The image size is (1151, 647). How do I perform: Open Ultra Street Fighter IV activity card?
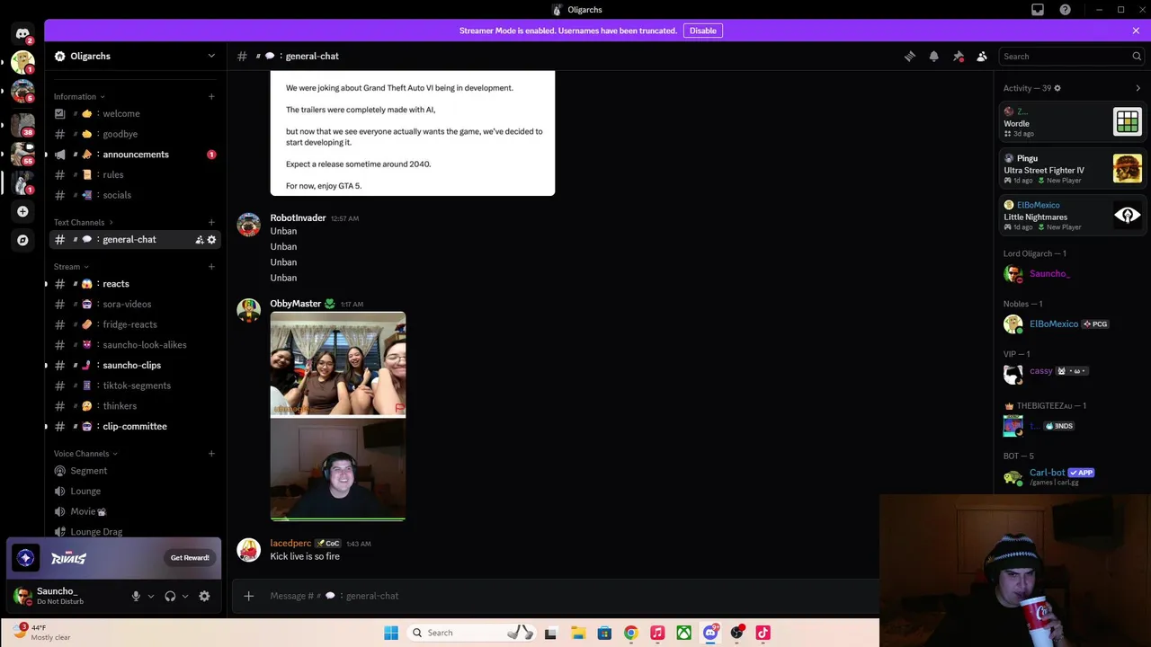[x=1073, y=168]
